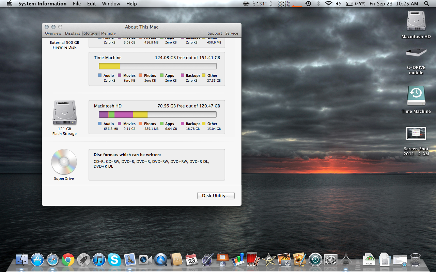
Task: Open the web page stack in Dock
Action: tap(400, 261)
